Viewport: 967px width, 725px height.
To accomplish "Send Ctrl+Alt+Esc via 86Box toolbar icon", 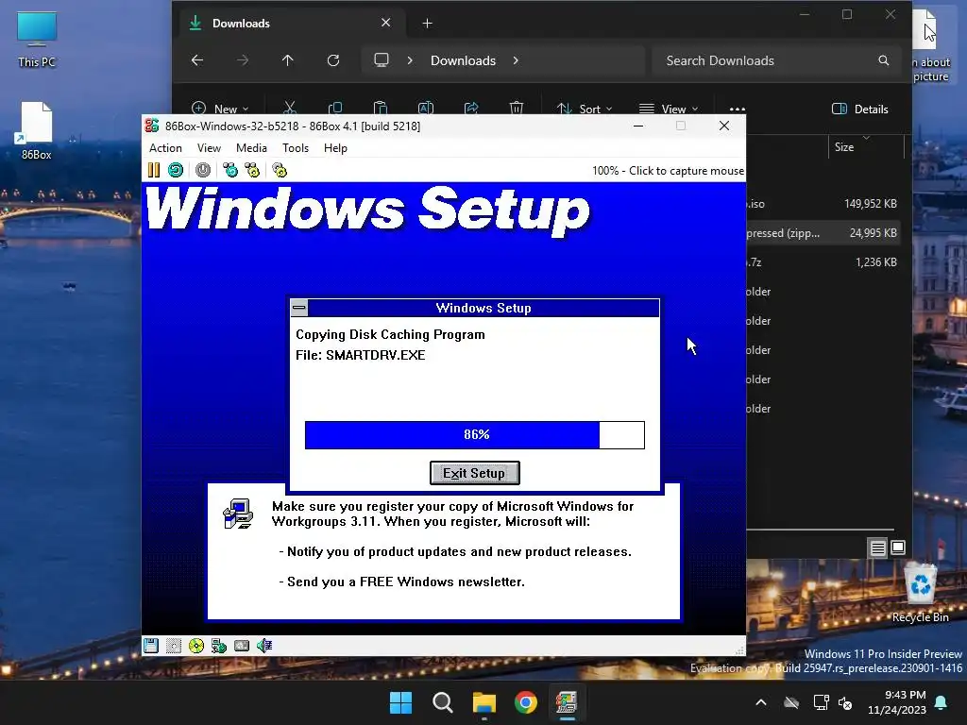I will coord(252,170).
